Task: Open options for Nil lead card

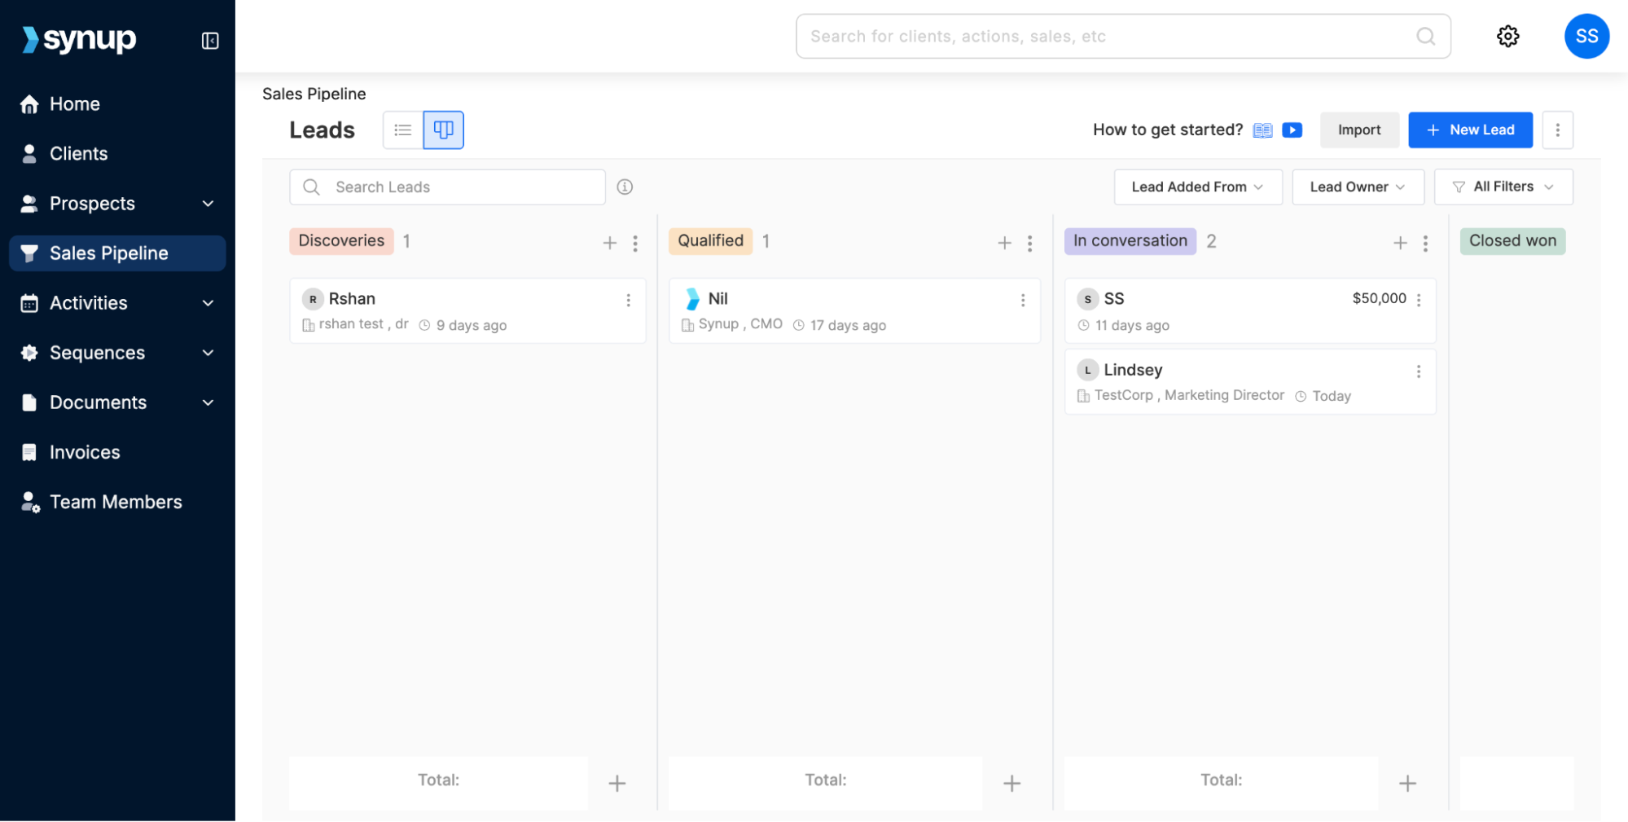Action: [x=1023, y=300]
